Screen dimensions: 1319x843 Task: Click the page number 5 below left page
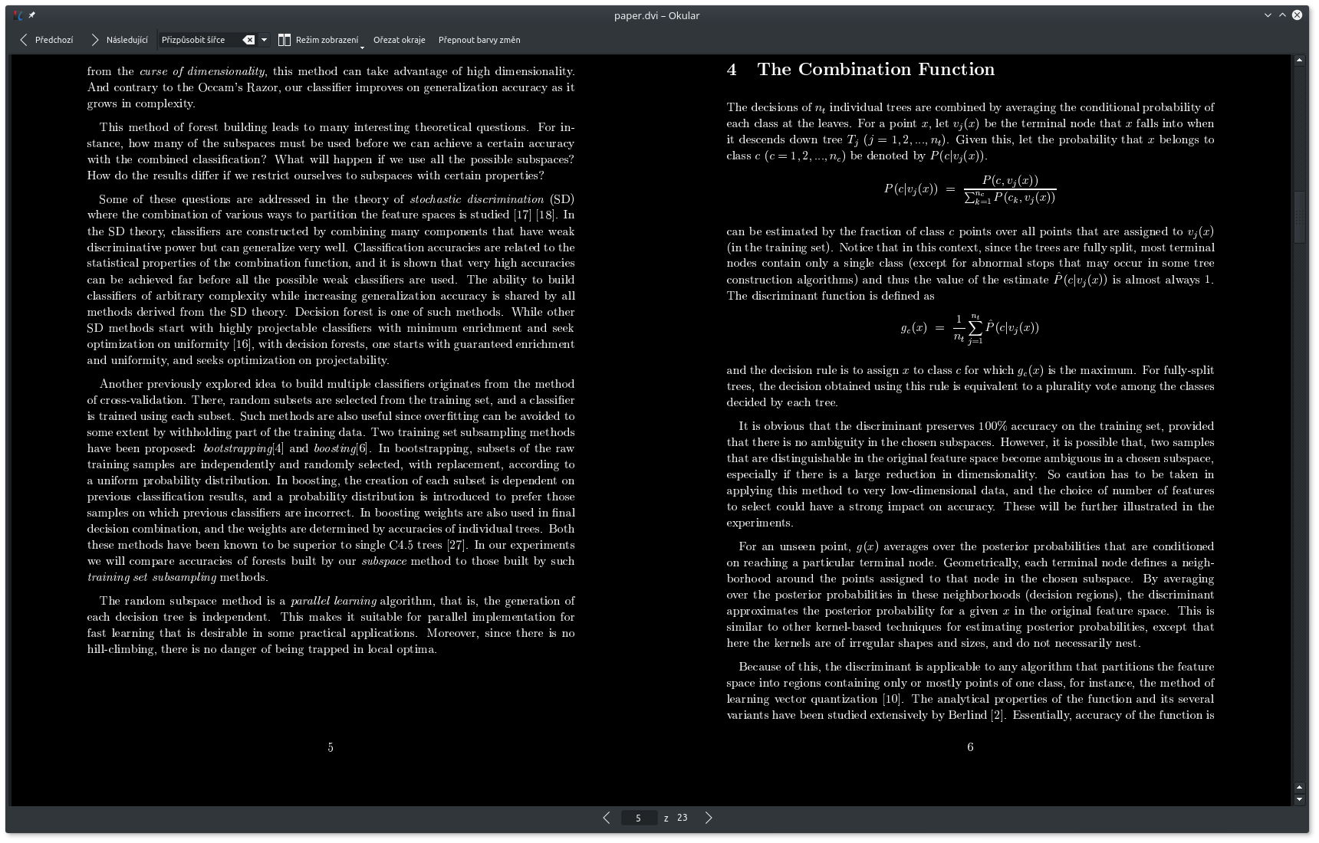click(331, 747)
